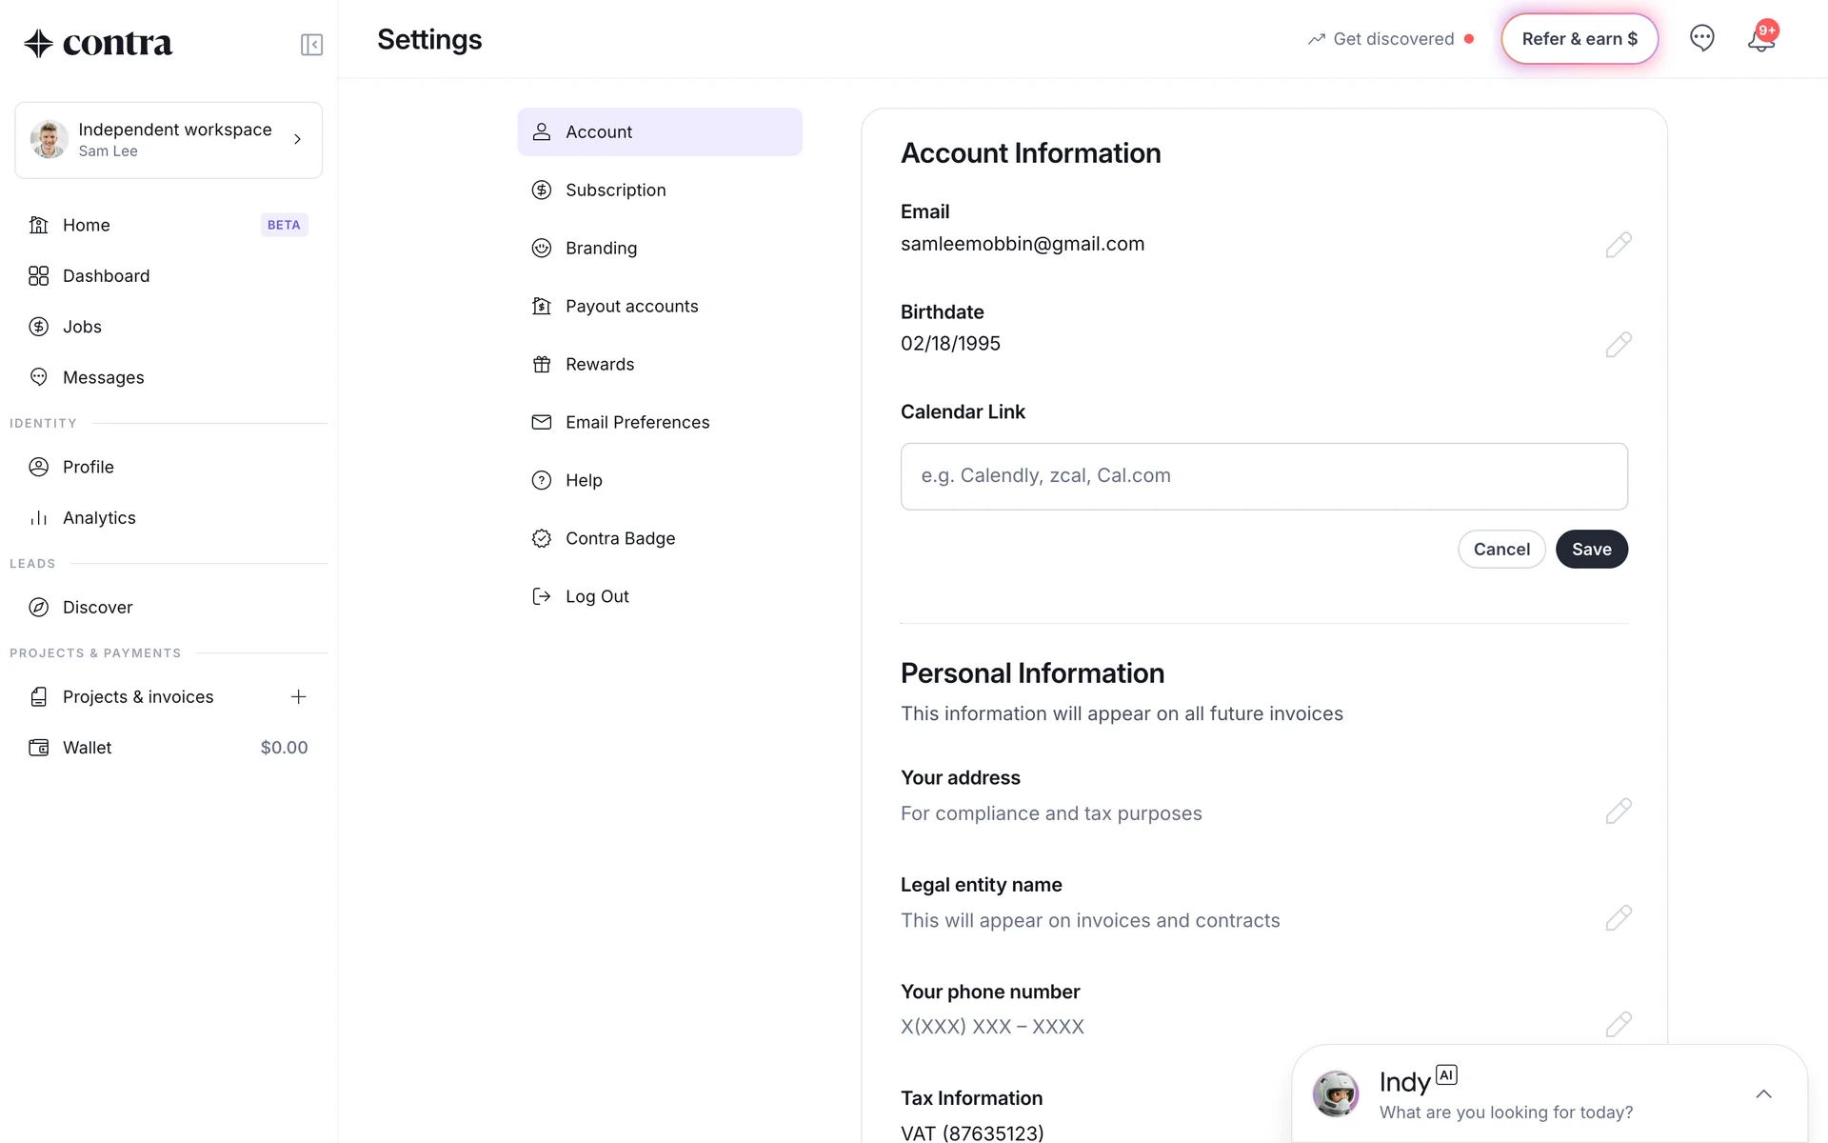Edit birthdate with pencil icon
This screenshot has width=1828, height=1143.
coord(1618,345)
